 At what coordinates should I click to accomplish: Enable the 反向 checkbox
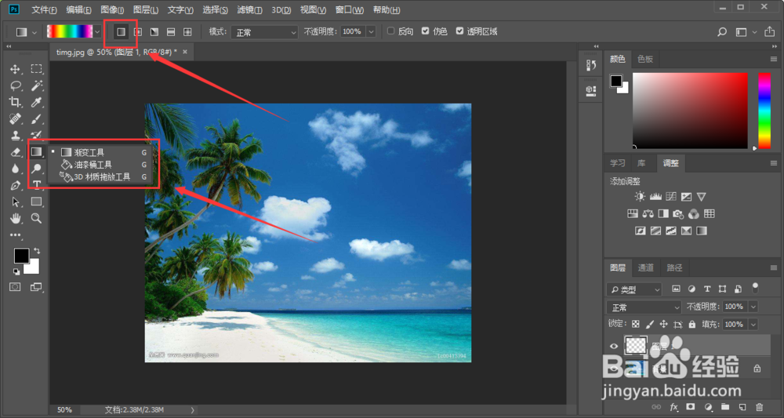pos(391,31)
